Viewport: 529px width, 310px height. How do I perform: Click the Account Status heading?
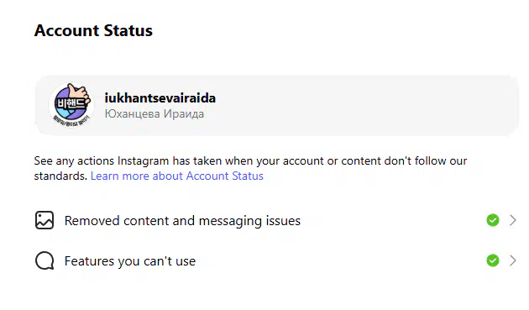coord(93,30)
